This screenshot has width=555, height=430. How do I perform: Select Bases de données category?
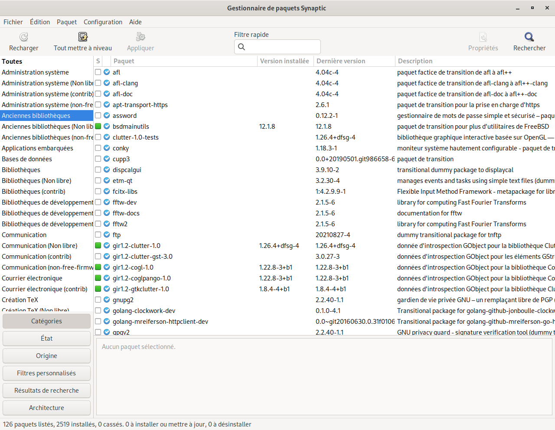point(27,159)
